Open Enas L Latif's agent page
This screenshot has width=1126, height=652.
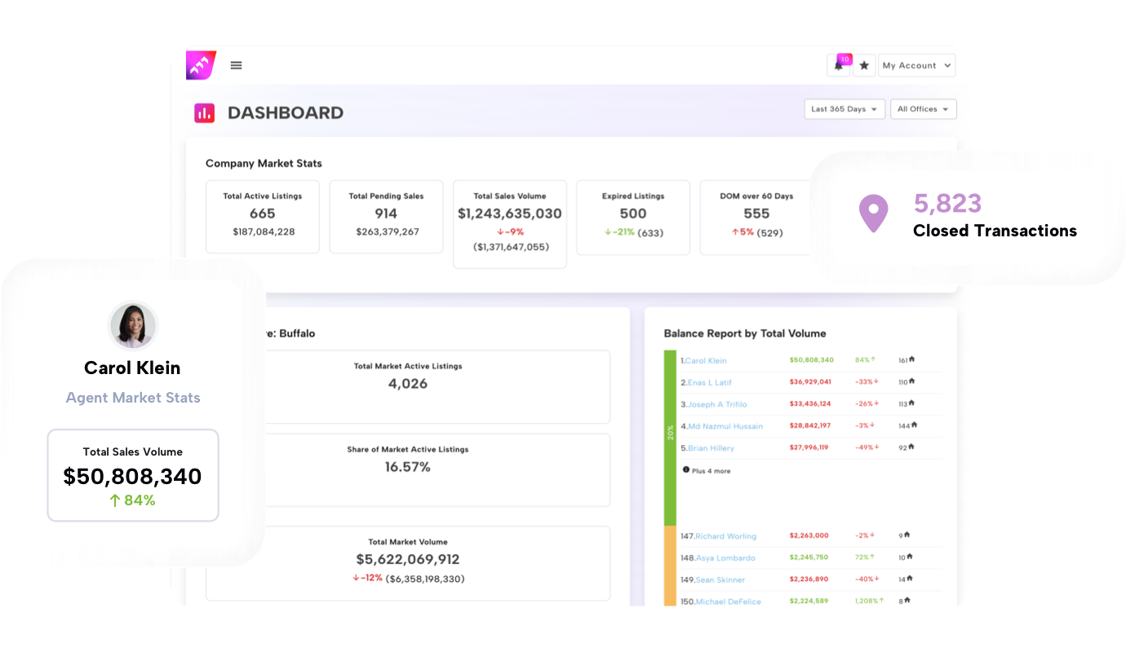[709, 381]
